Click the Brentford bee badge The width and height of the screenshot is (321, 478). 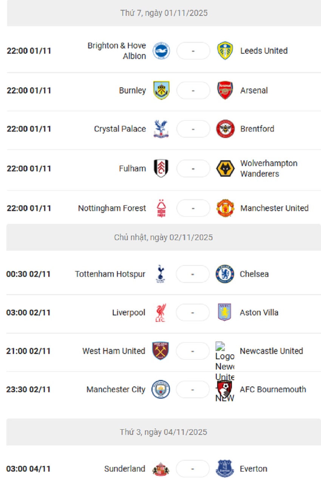225,129
